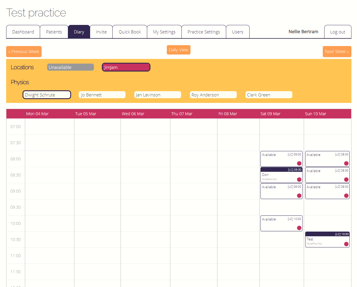The image size is (357, 287).
Task: Select the Diary tab
Action: pyautogui.click(x=79, y=32)
